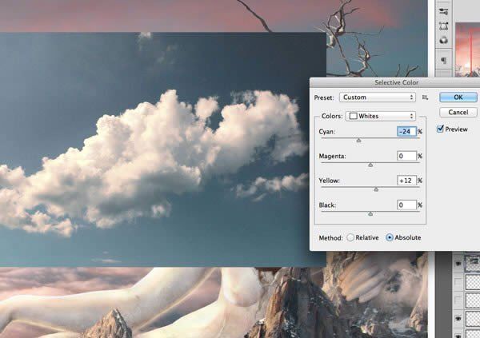
Task: Click OK in Selective Color dialog
Action: pos(458,97)
